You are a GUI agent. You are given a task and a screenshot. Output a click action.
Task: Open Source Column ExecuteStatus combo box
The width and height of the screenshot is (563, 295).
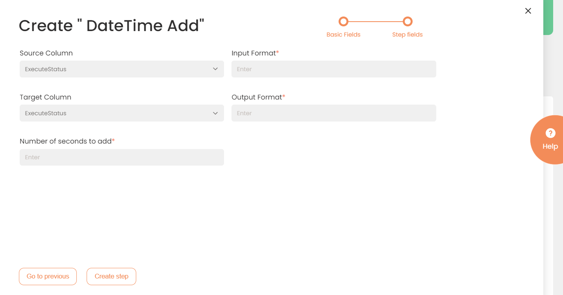point(122,69)
